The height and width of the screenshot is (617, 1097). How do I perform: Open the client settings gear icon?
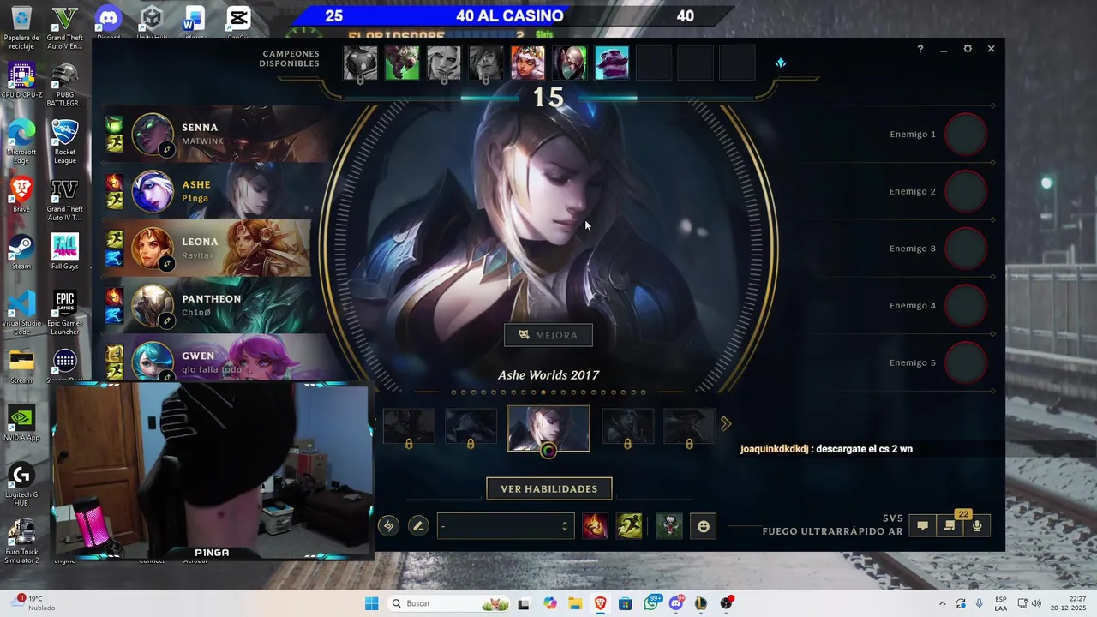point(968,49)
